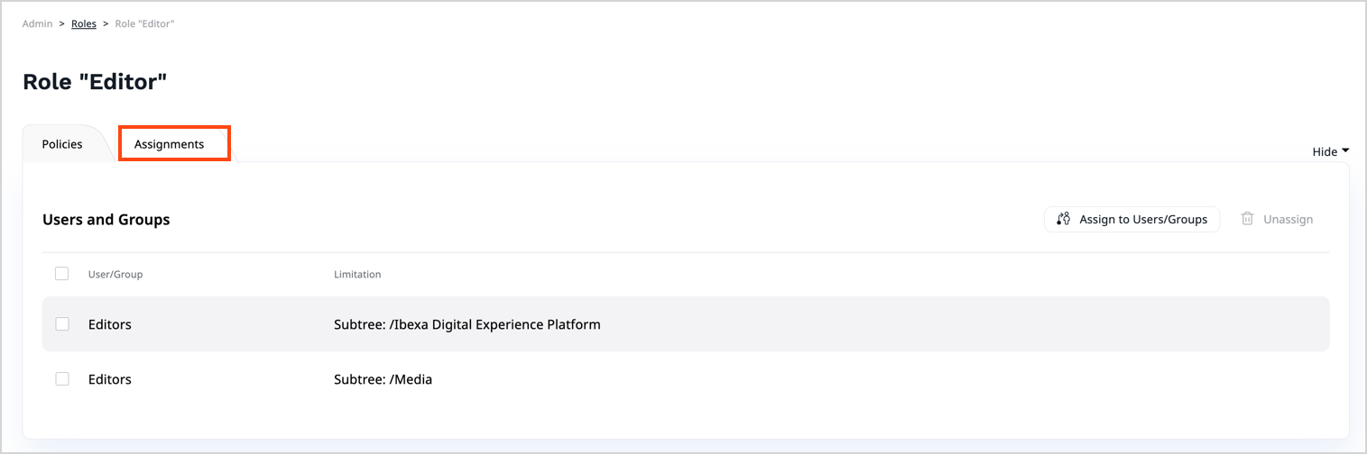Check the Subtree /Media row checkbox
This screenshot has width=1367, height=454.
point(61,379)
